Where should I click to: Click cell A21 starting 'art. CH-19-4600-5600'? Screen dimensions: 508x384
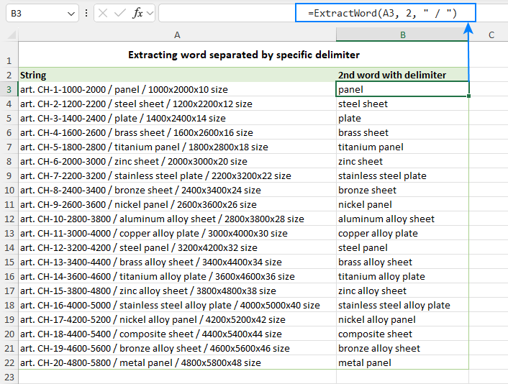pos(177,348)
